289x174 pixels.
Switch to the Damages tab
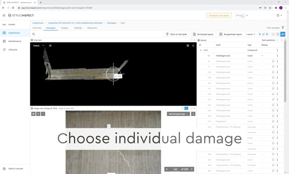pyautogui.click(x=51, y=28)
